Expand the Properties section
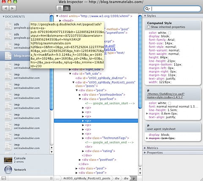 coord(145,153)
